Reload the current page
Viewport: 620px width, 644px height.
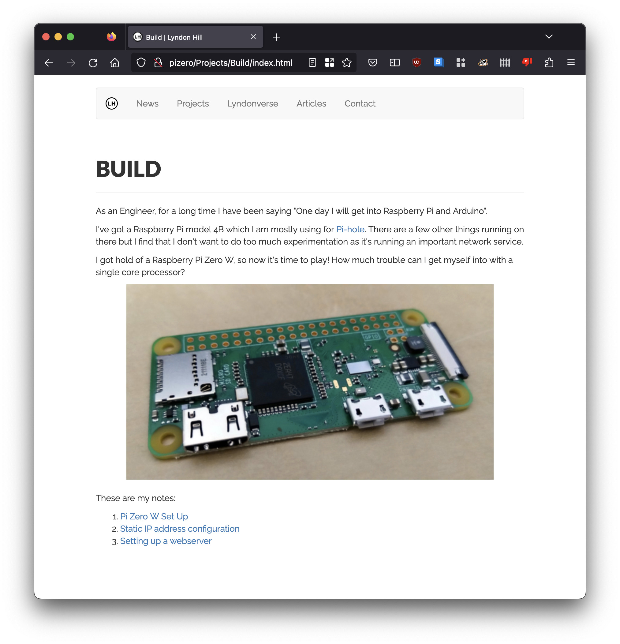click(x=93, y=63)
